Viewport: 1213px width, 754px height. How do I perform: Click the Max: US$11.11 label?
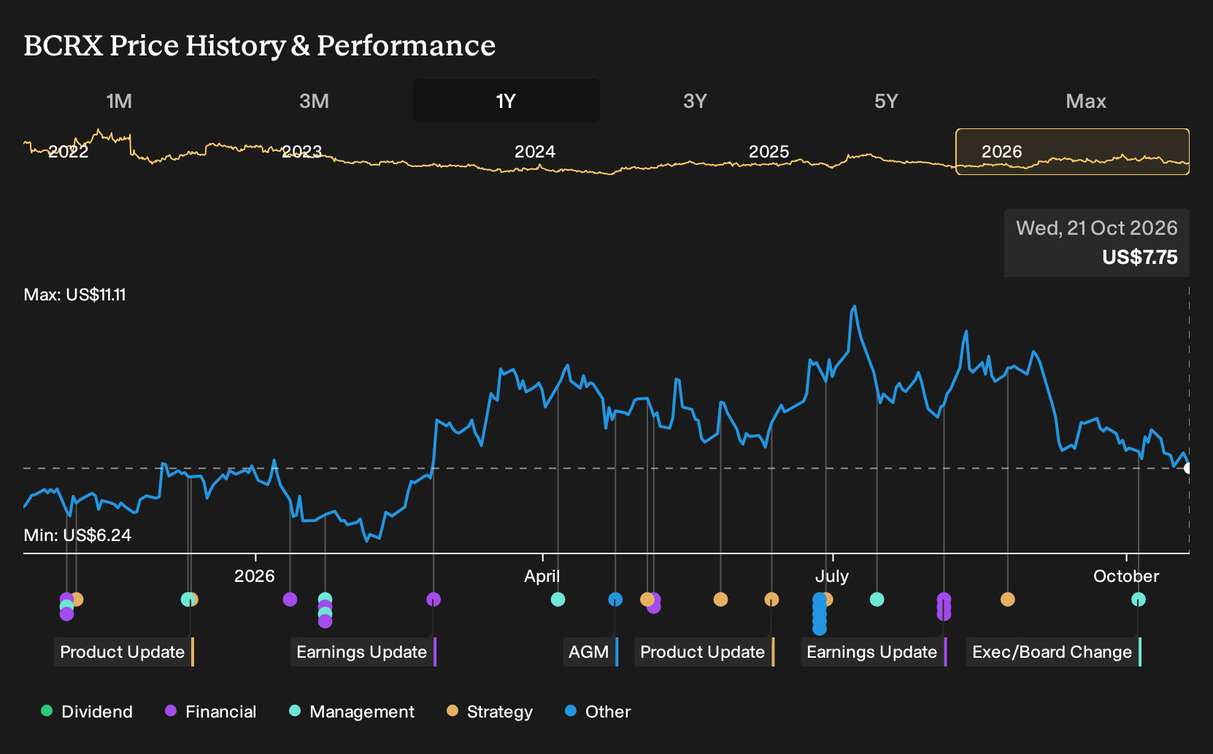(74, 295)
